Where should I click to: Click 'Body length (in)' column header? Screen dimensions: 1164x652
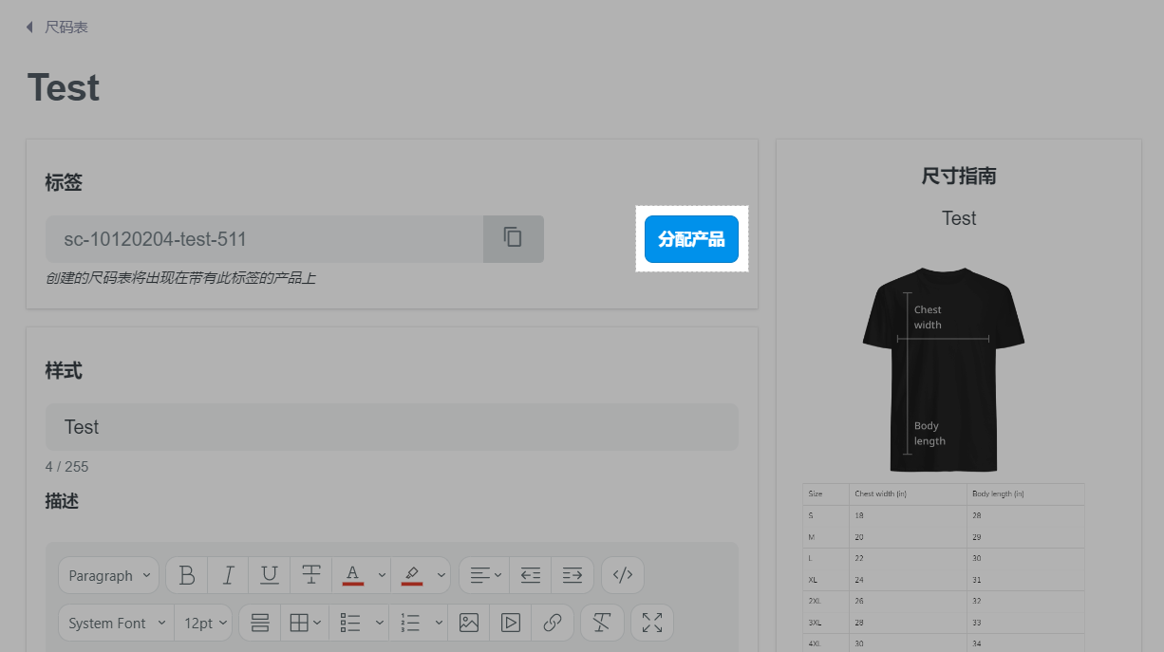click(x=997, y=494)
